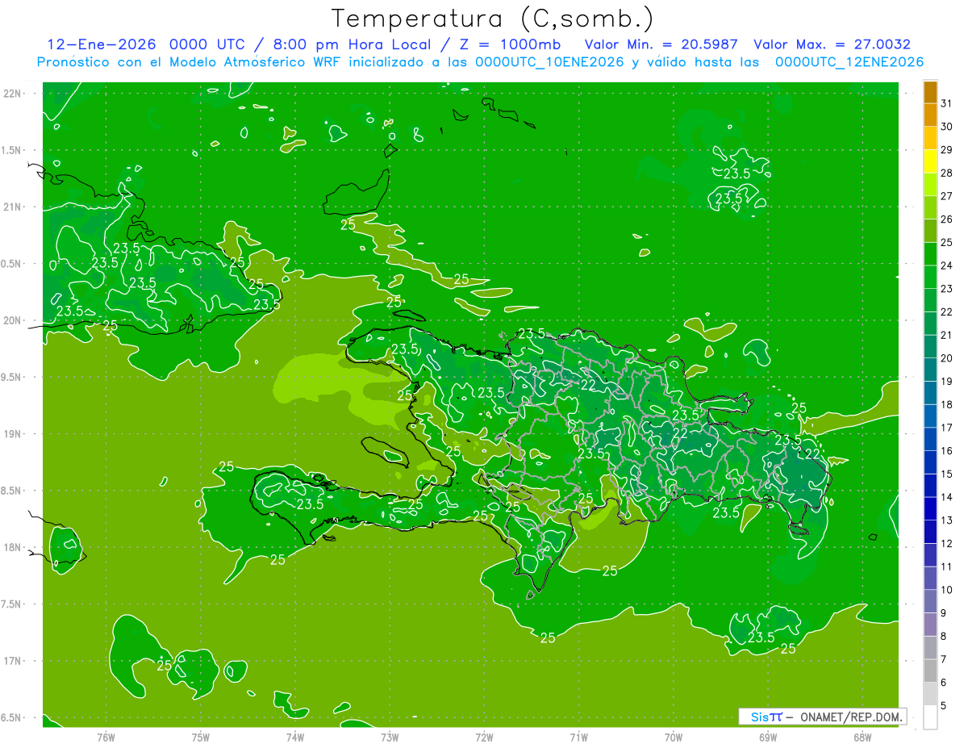This screenshot has height=748, width=968.
Task: Click the '20' color scale label
Action: (x=946, y=358)
